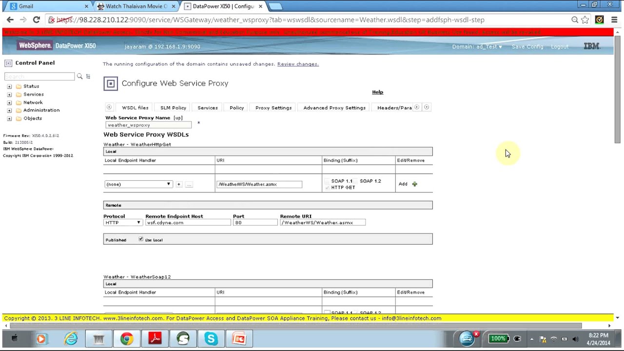
Task: Click the Logout link
Action: click(x=560, y=47)
